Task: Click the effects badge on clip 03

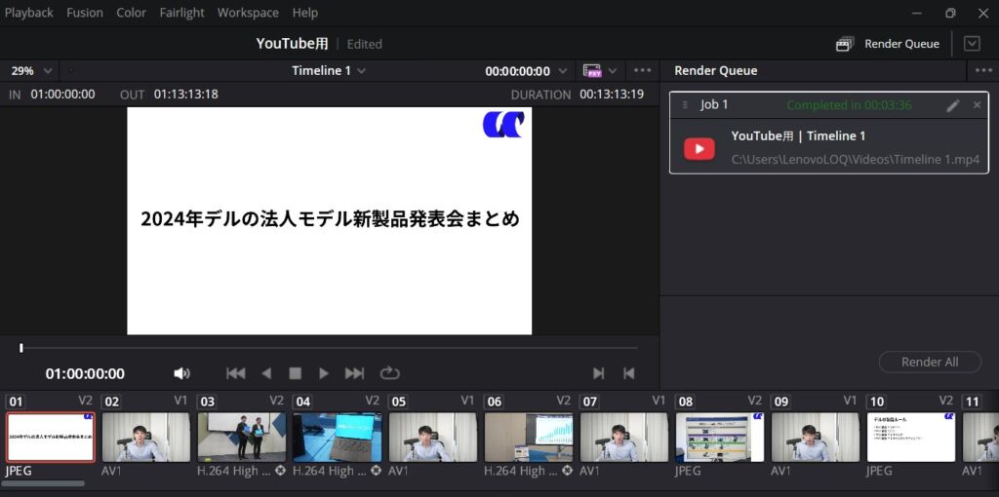Action: [280, 471]
